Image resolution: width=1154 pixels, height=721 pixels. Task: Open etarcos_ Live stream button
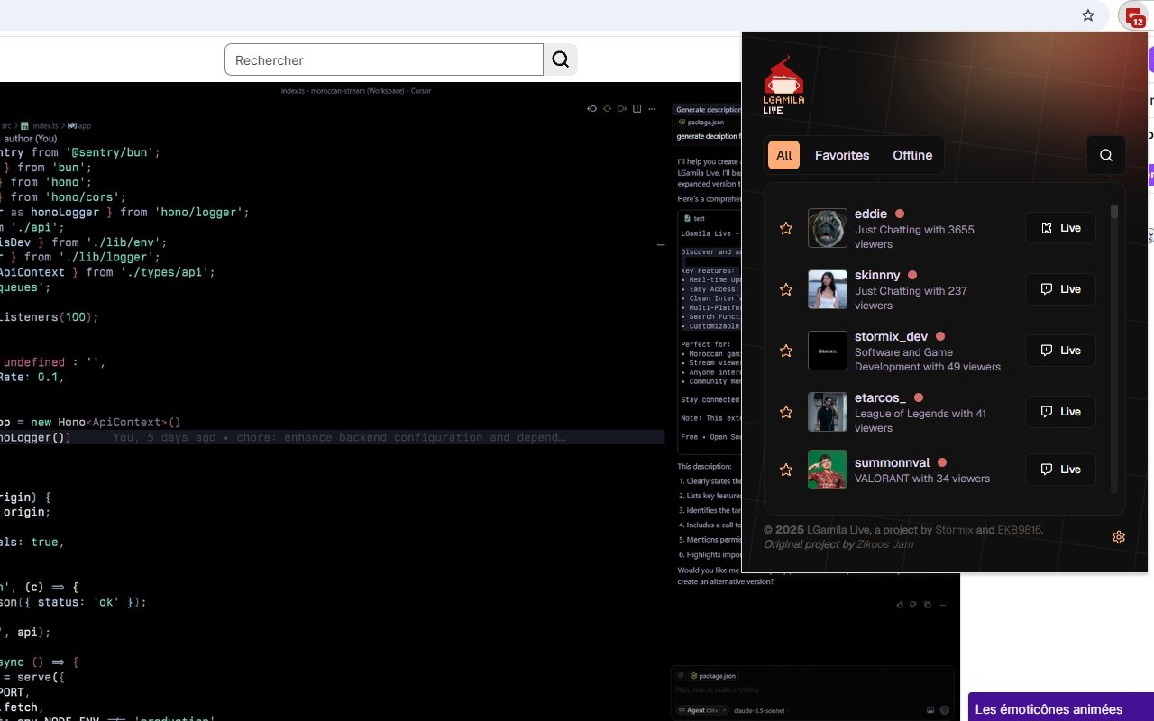[1060, 412]
